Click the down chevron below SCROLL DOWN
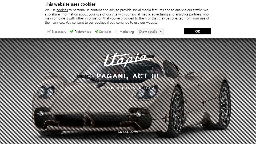Viewport: 256px width, 144px height. pos(128,138)
